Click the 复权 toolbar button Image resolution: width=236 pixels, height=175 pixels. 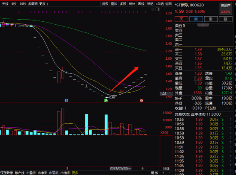coord(105,4)
